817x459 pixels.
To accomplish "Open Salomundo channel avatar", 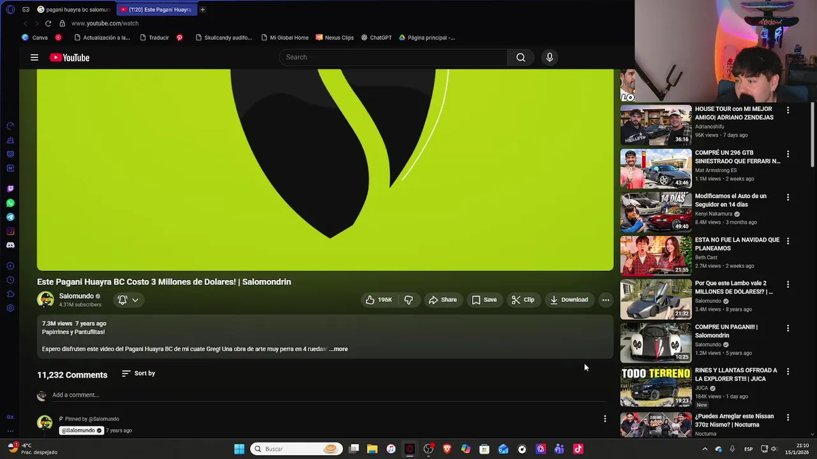I will click(45, 300).
